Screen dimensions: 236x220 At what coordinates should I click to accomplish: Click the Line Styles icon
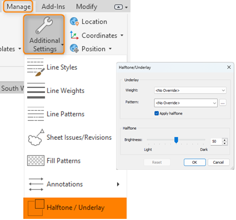pos(36,67)
